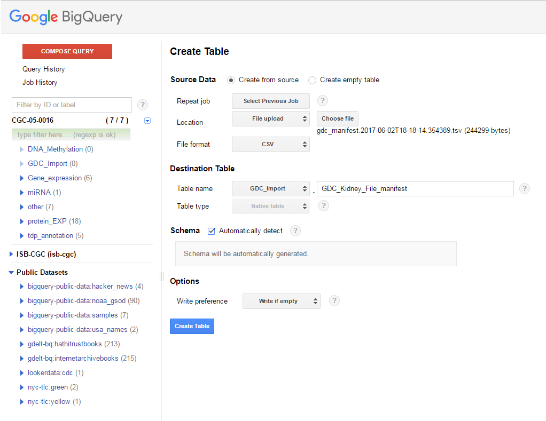
Task: Open help for Table type
Action: pos(324,206)
